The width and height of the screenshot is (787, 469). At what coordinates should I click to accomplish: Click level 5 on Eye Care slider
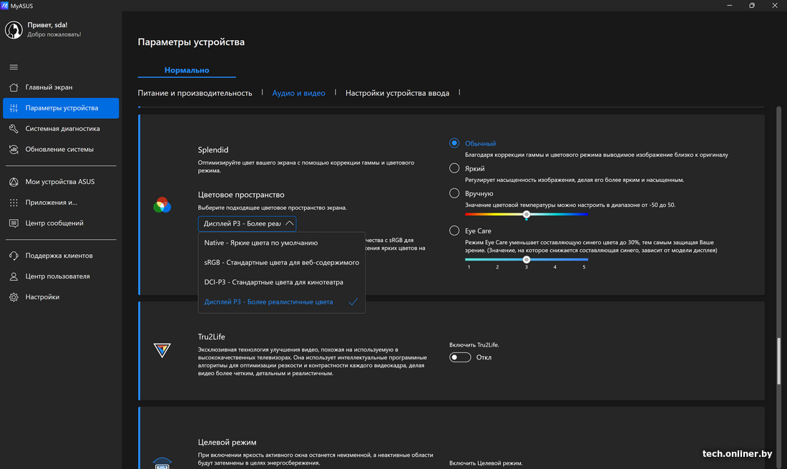click(585, 267)
